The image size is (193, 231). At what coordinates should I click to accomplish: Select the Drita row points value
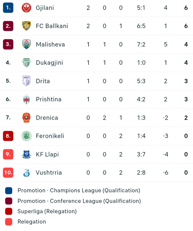[186, 81]
